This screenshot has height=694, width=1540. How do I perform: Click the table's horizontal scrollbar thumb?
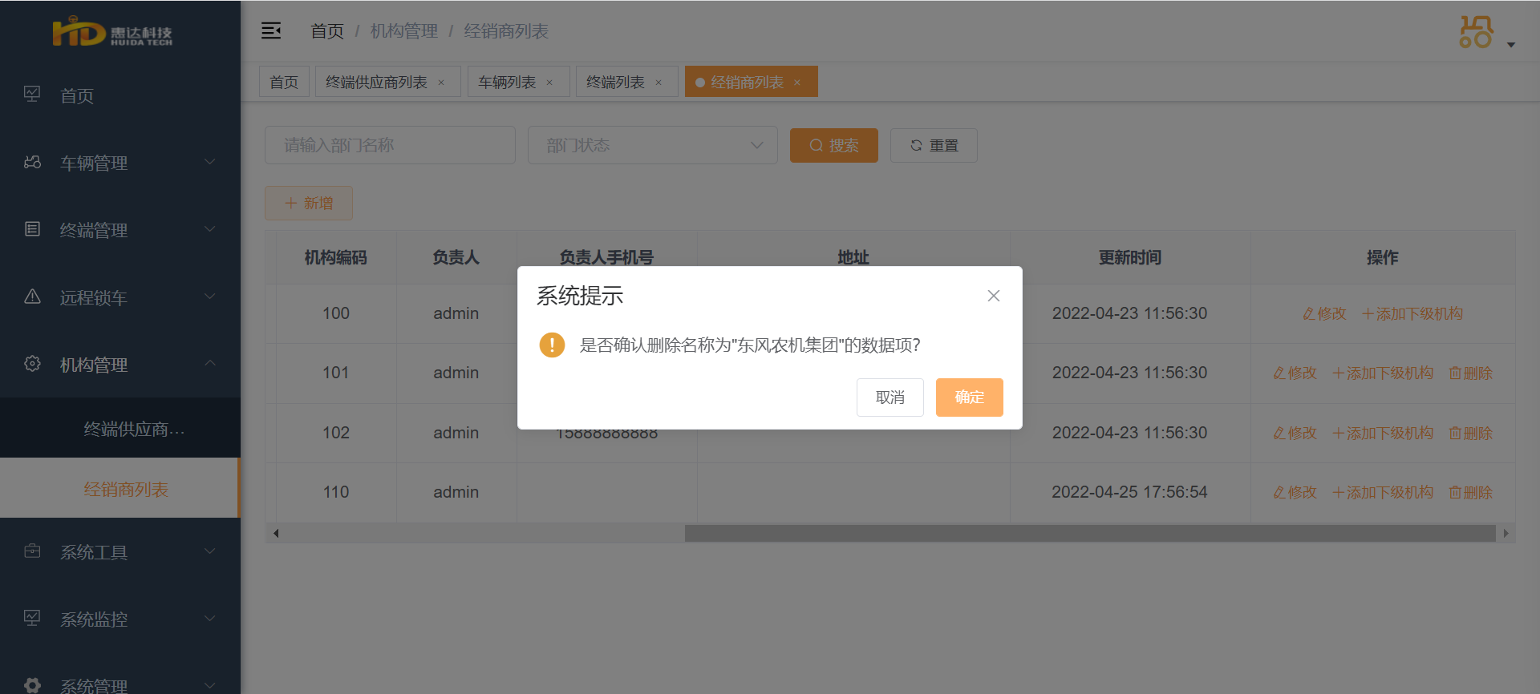click(1090, 533)
